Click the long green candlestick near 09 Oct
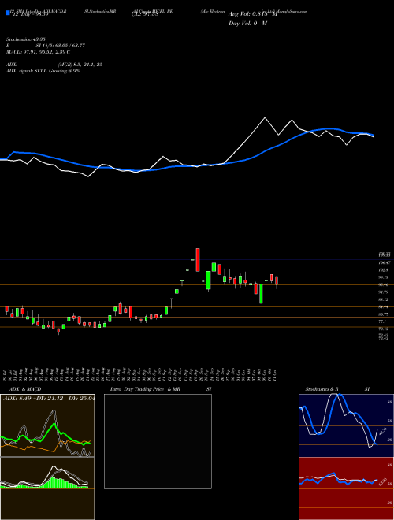The height and width of the screenshot is (520, 394). 261,293
